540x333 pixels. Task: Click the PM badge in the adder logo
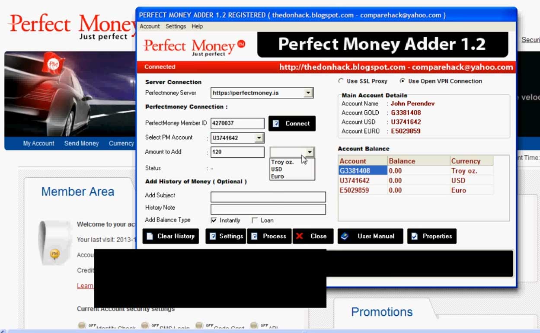click(x=241, y=44)
